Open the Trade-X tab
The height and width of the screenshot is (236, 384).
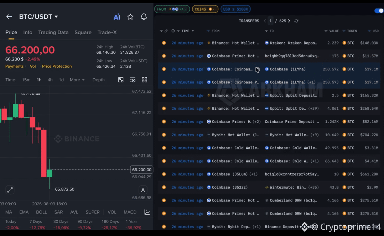pyautogui.click(x=107, y=32)
